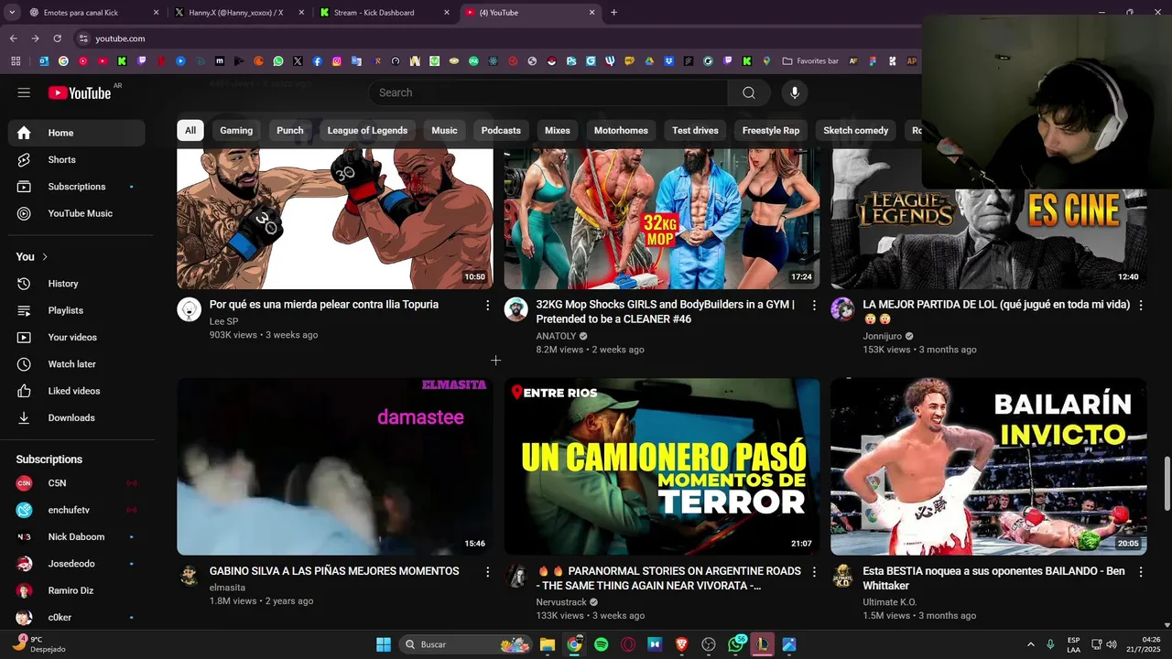
Task: Go back in the browser
Action: click(14, 38)
